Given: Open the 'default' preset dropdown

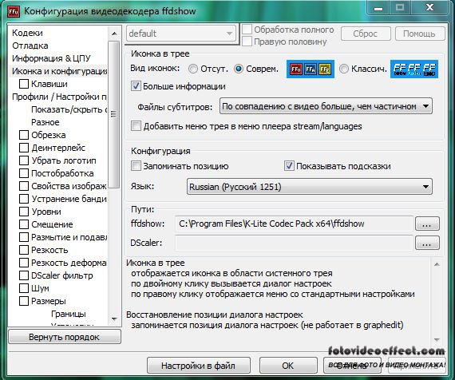Looking at the screenshot, I should (181, 34).
